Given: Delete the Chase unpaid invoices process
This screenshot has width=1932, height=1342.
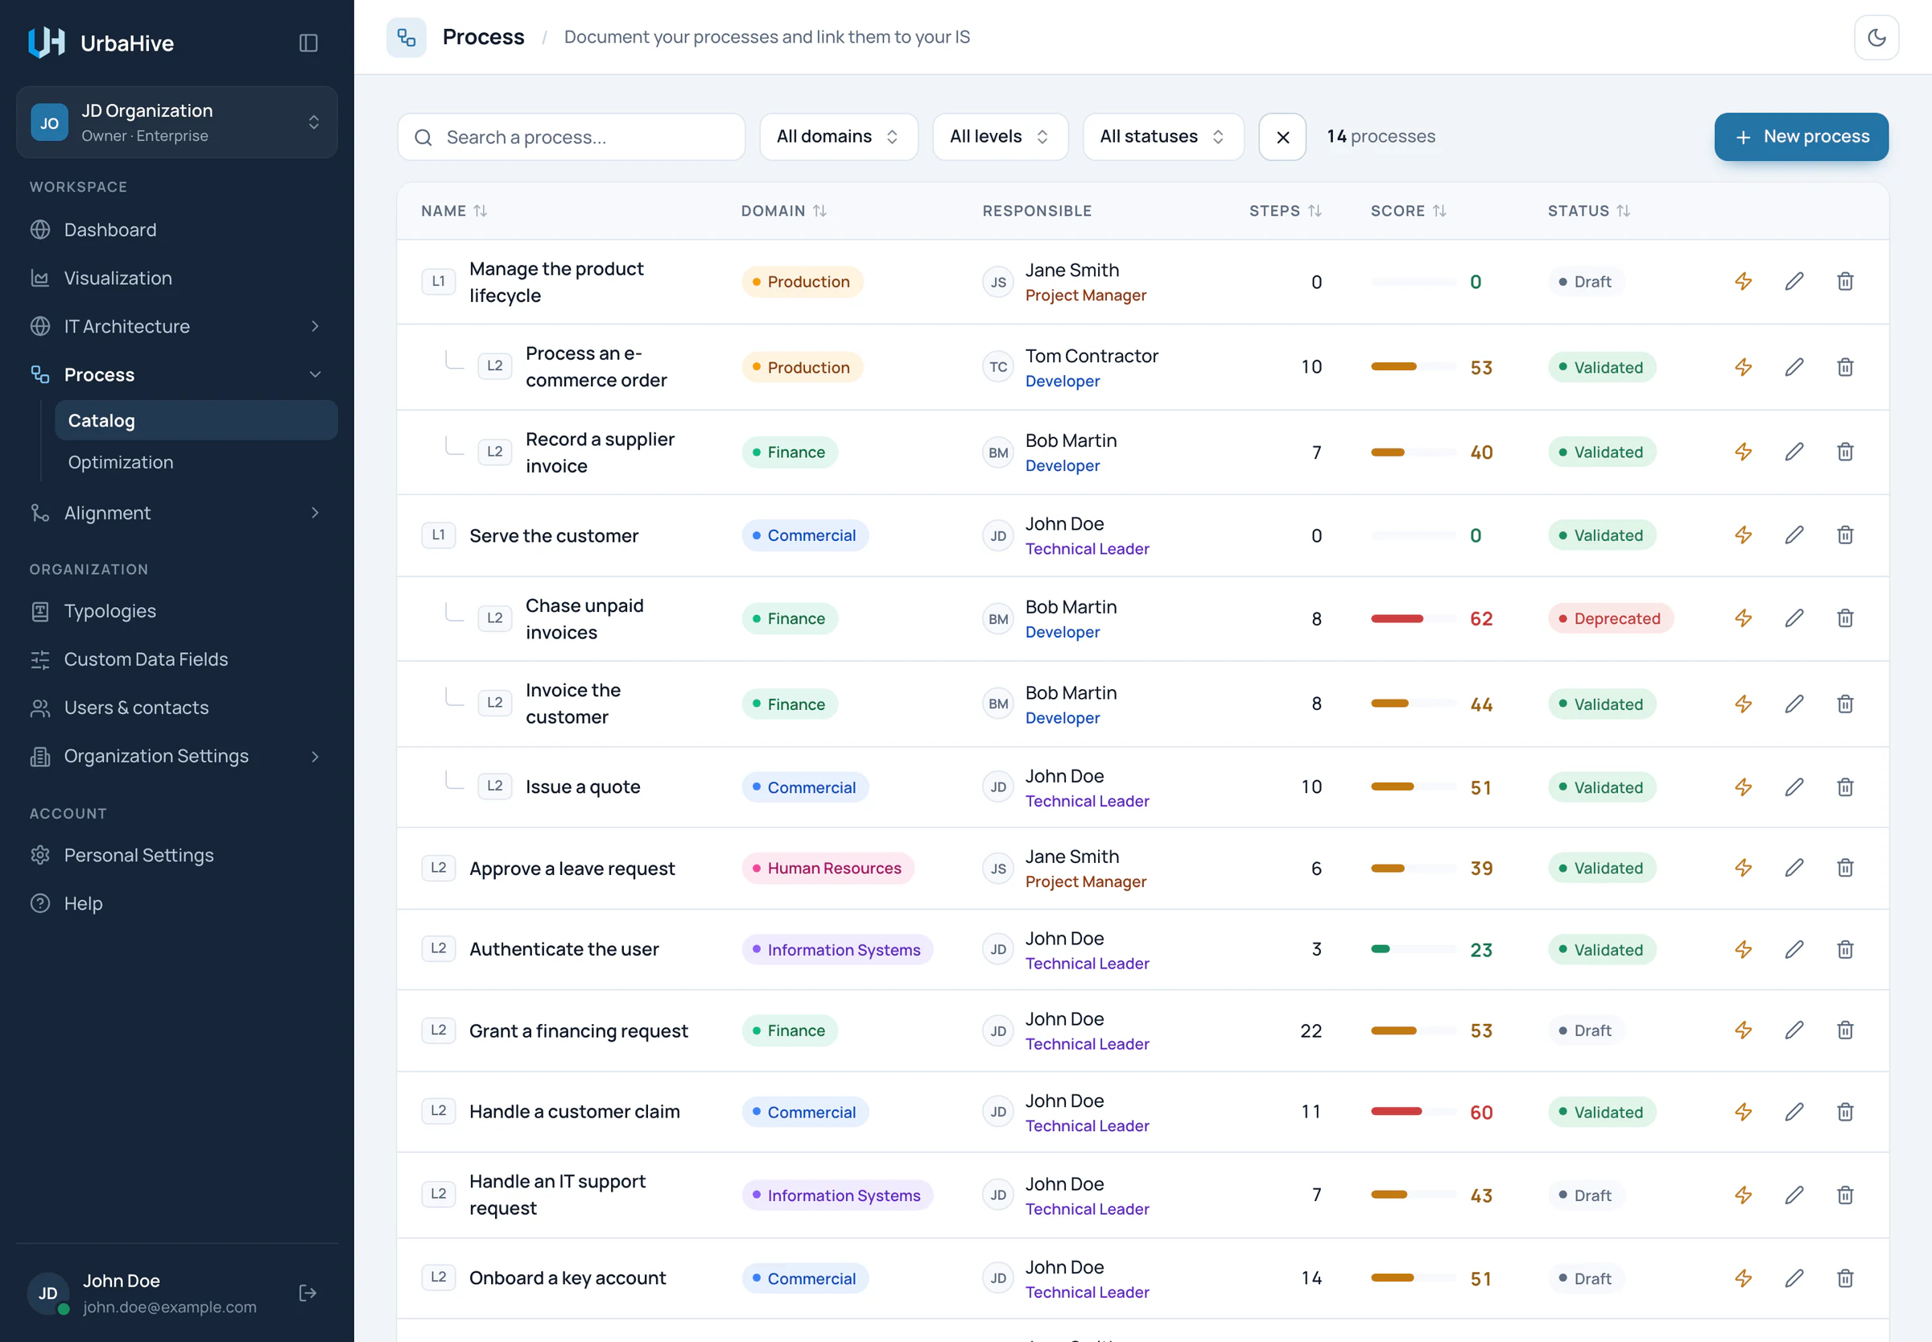Looking at the screenshot, I should (1844, 618).
